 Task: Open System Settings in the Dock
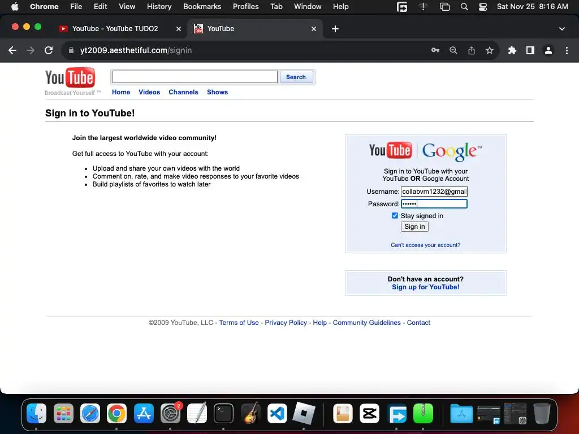(x=170, y=413)
